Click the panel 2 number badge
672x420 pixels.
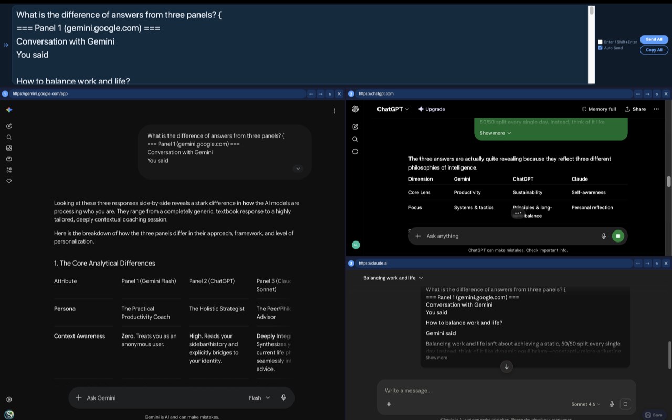tap(351, 94)
